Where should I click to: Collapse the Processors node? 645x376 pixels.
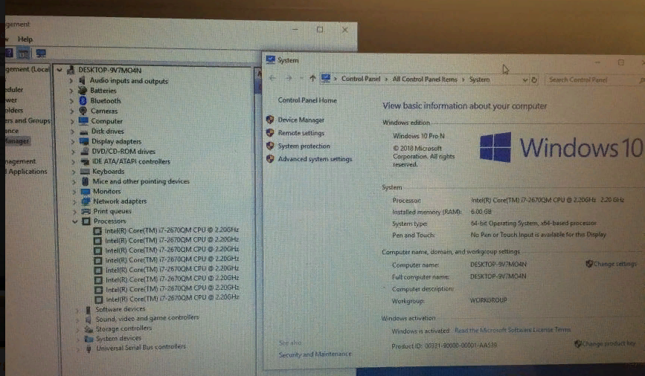click(75, 221)
